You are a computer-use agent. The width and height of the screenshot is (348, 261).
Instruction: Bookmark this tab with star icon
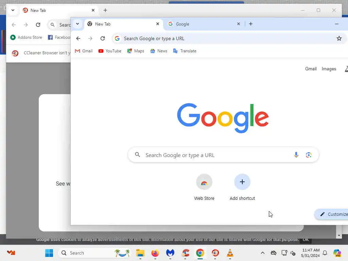point(339,38)
